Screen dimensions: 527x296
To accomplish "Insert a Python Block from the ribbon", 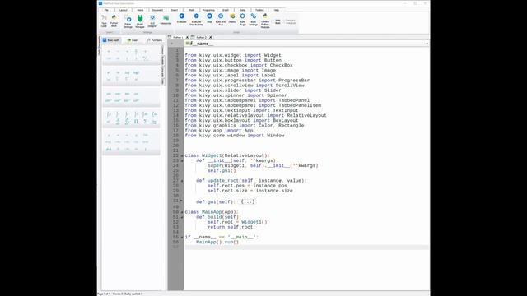I will point(114,21).
